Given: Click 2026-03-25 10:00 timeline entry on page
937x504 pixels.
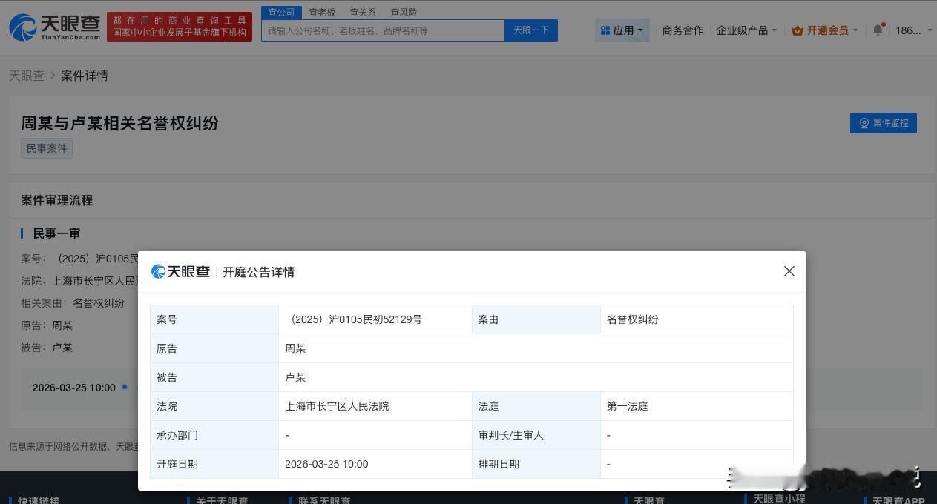Looking at the screenshot, I should tap(74, 388).
